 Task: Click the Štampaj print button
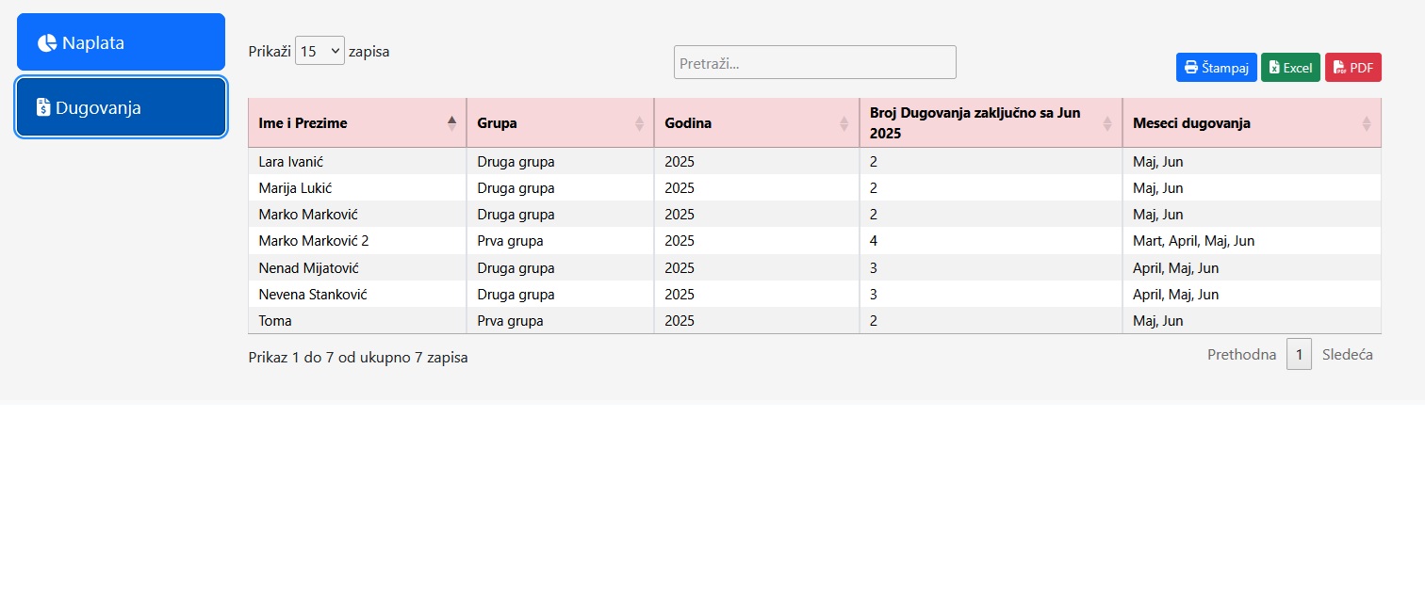(1216, 68)
